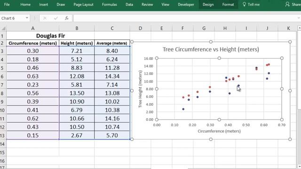This screenshot has height=169, width=301.
Task: Click the Cancel X formula bar icon
Action: coord(45,18)
